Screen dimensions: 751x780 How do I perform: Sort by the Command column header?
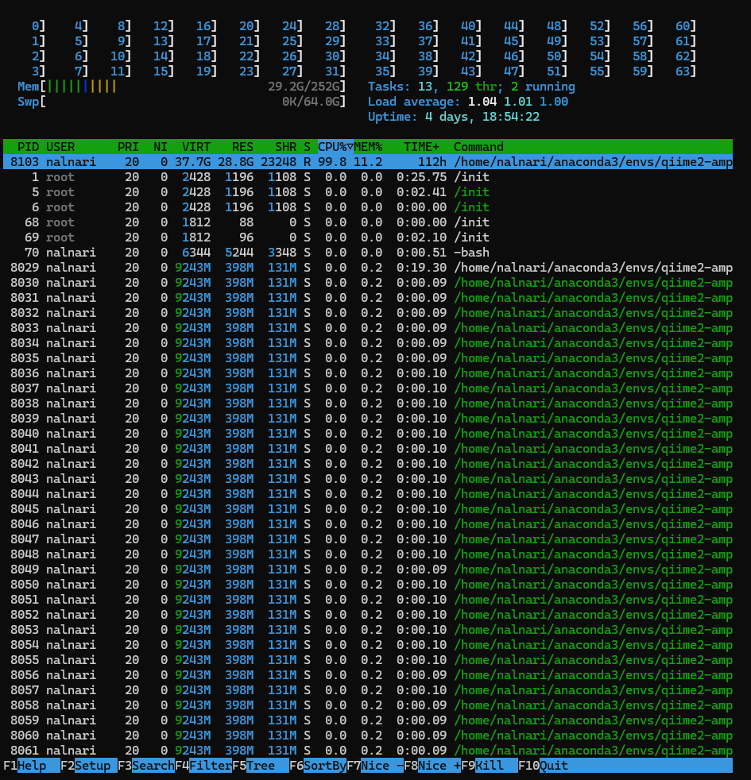[x=478, y=147]
